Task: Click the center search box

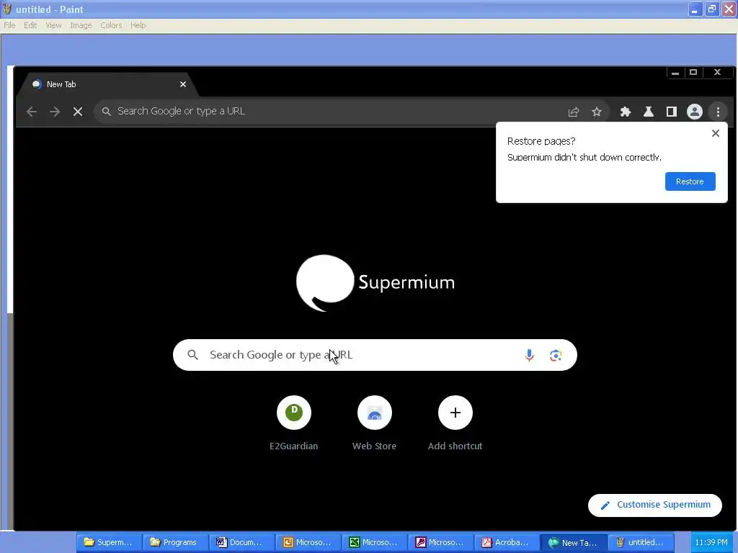Action: coord(375,355)
